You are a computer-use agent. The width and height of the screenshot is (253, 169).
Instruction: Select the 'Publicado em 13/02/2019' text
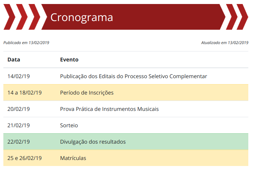(26, 43)
